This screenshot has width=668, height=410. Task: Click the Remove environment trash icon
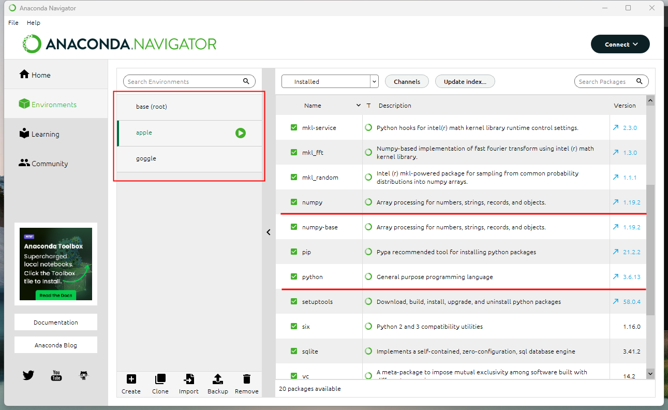(x=247, y=379)
